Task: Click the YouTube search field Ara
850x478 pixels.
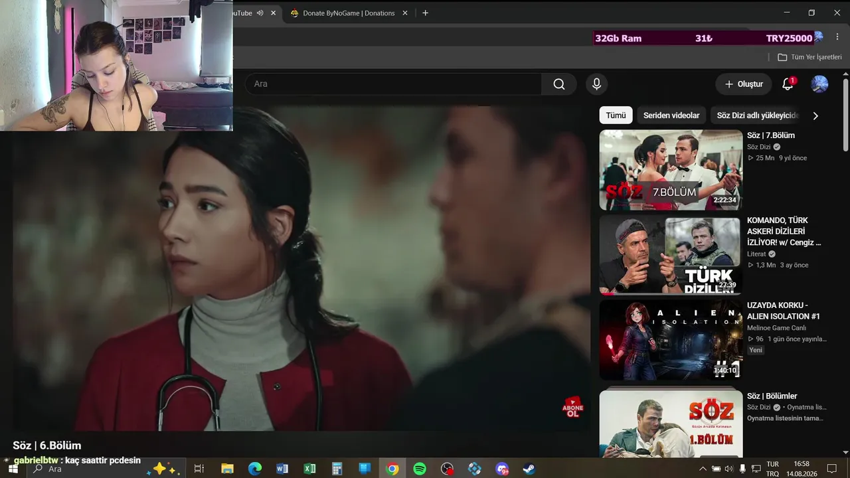Action: pos(393,84)
